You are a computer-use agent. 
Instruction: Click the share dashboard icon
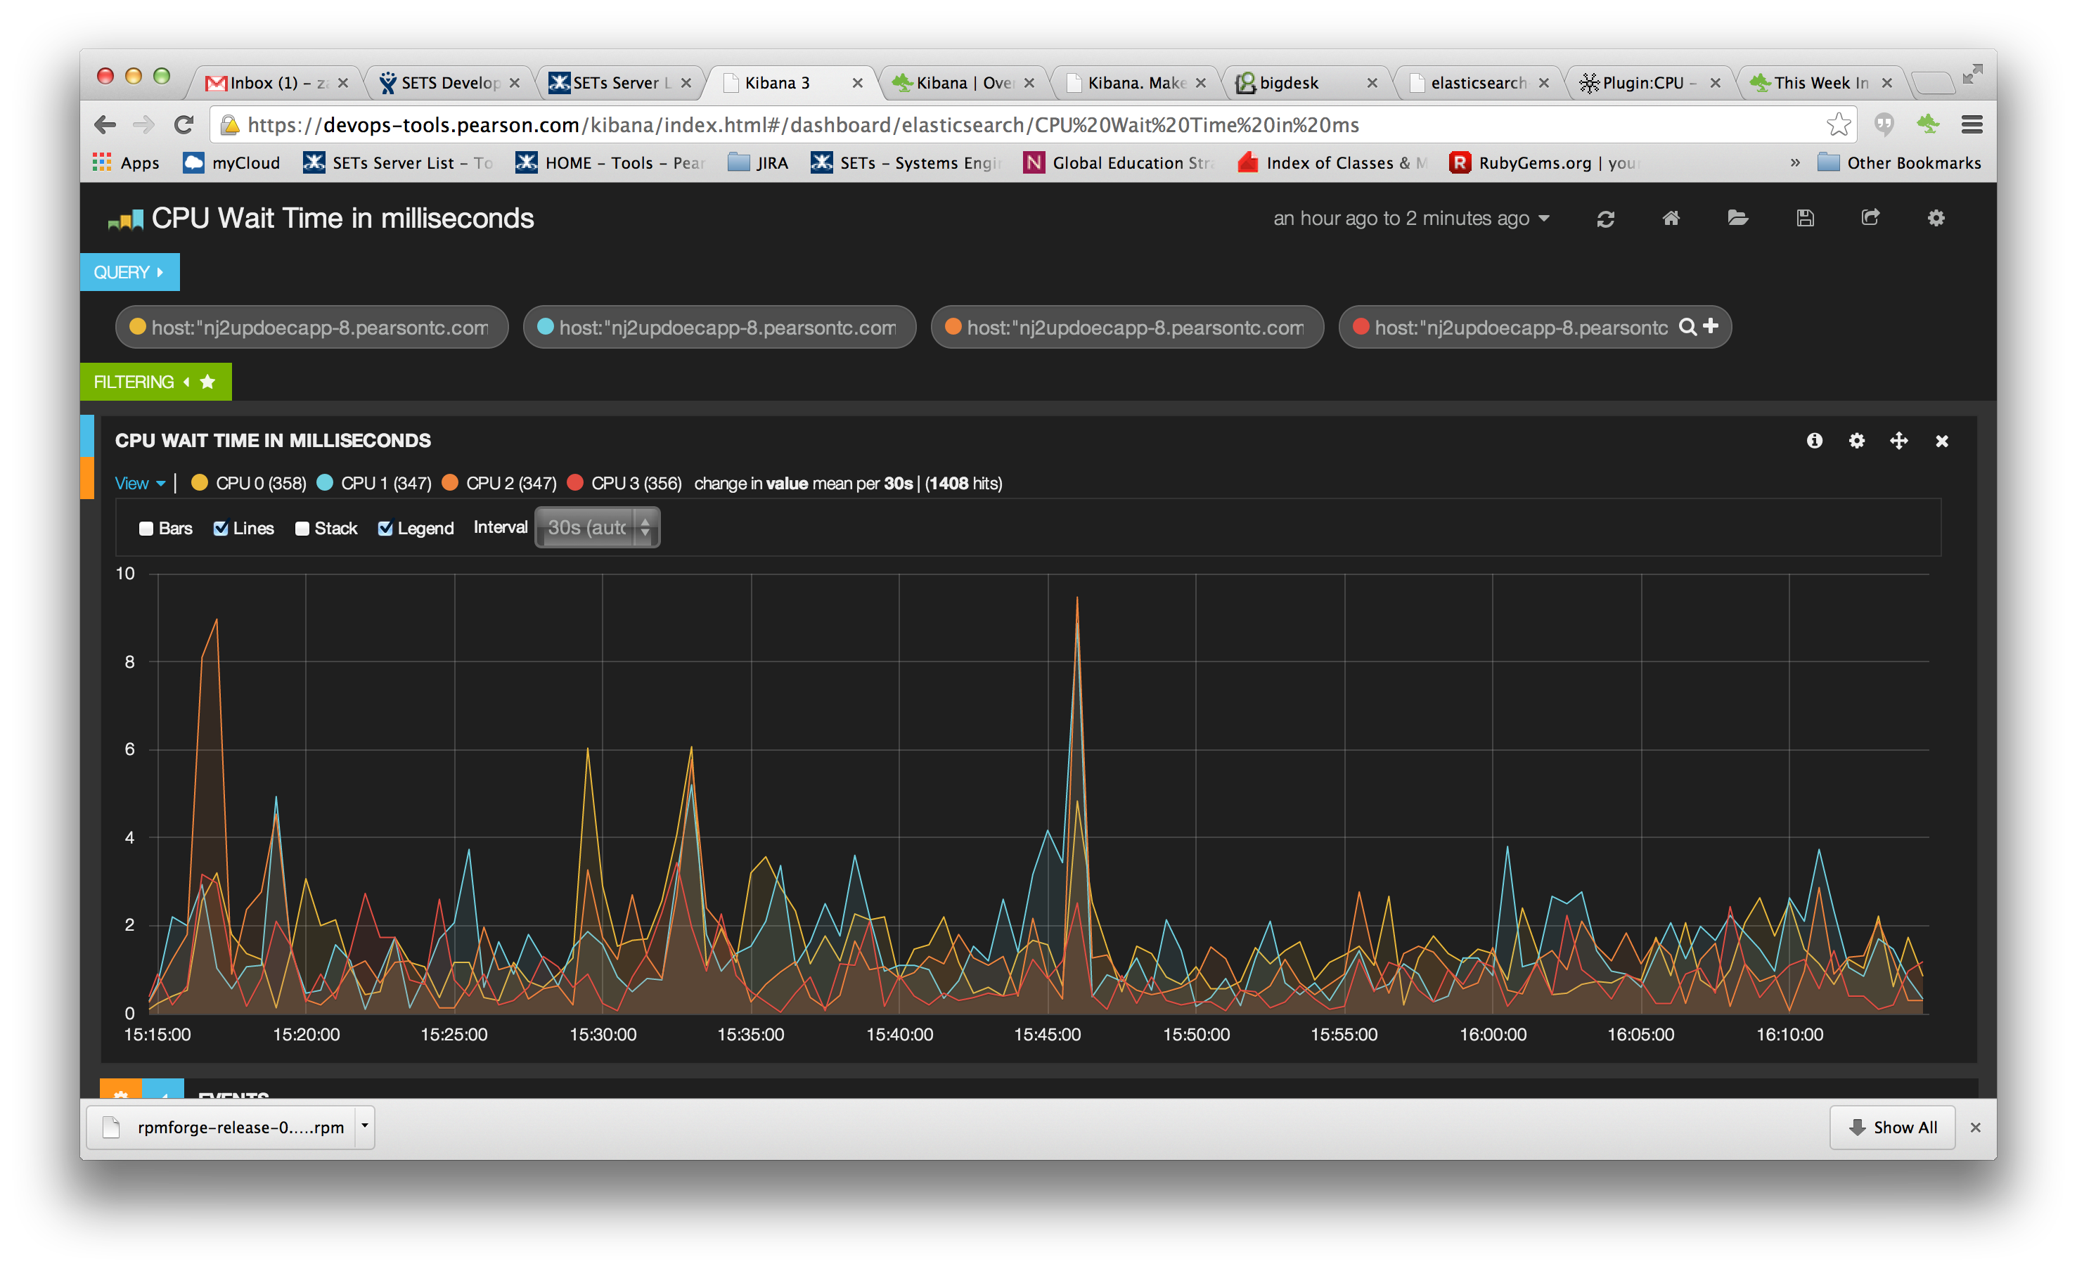click(x=1870, y=217)
